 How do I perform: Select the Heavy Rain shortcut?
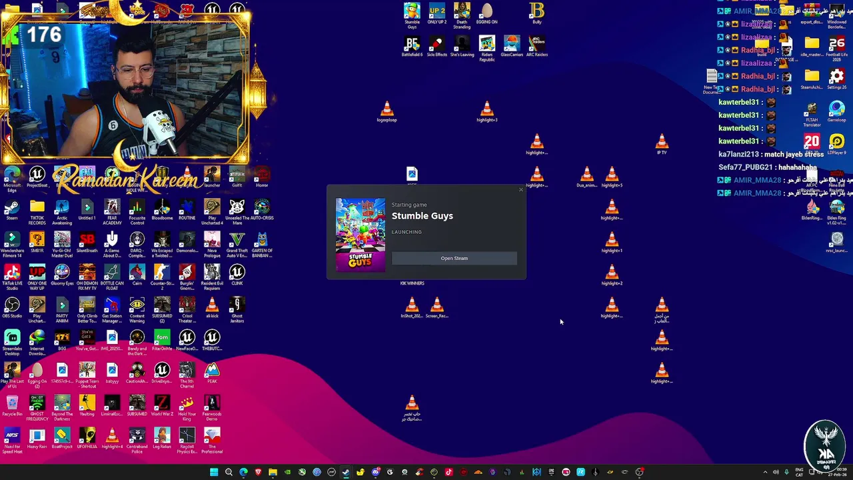37,438
